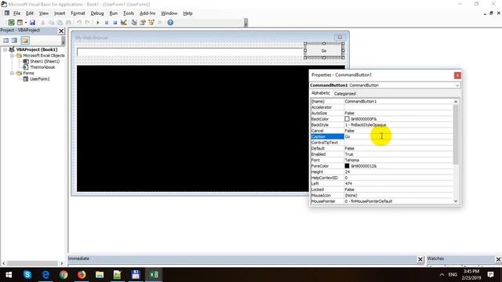Open the Window menu
The height and width of the screenshot is (282, 502).
tap(169, 13)
